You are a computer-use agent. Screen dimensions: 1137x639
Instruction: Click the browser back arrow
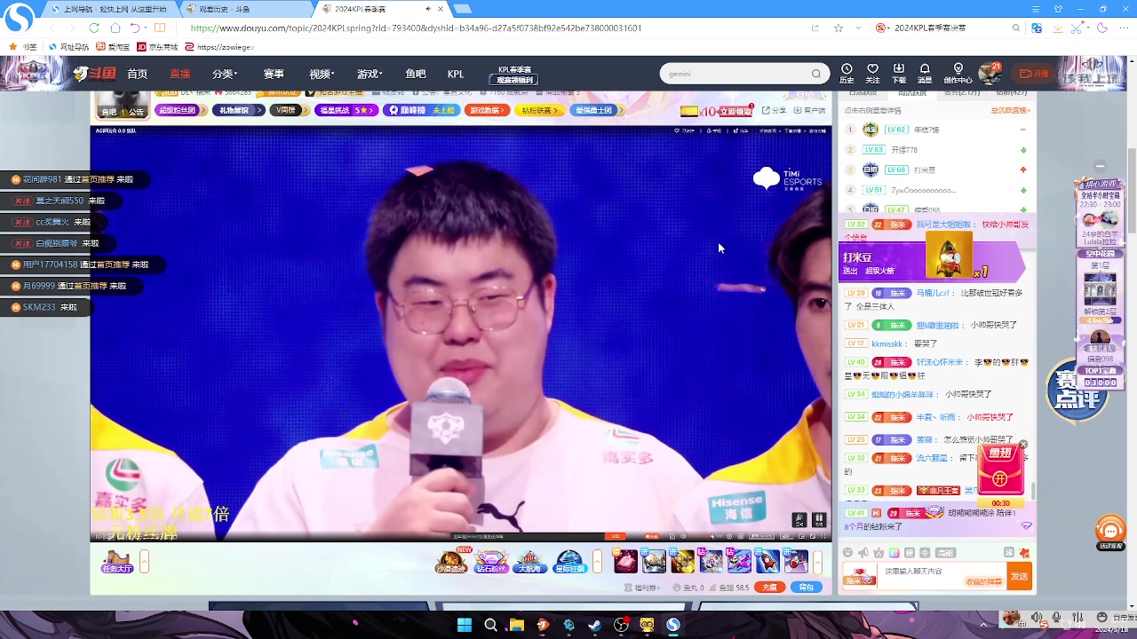pos(52,28)
